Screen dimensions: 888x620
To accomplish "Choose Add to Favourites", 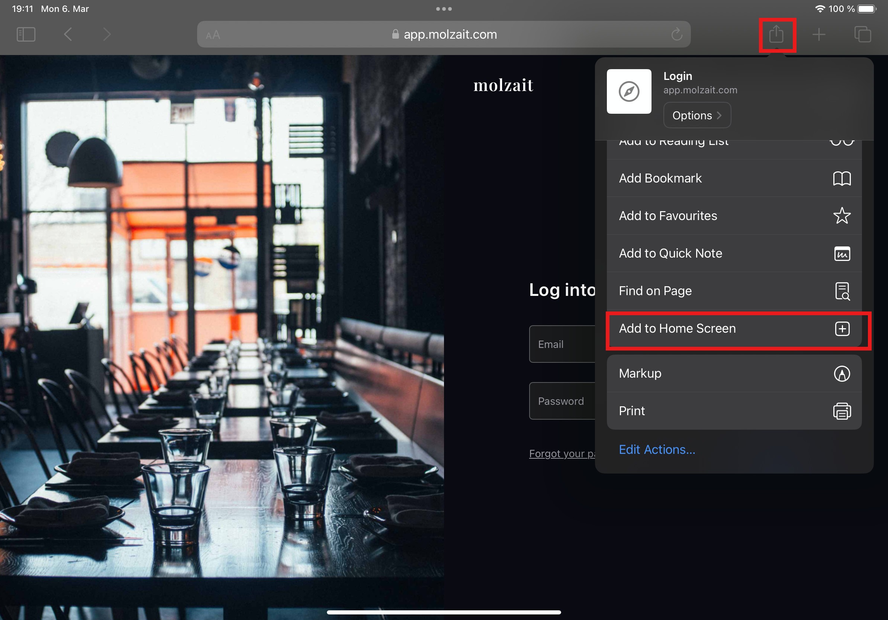I will [x=734, y=216].
